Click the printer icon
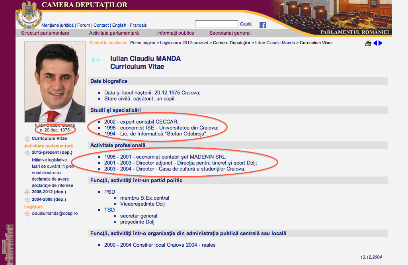The height and width of the screenshot is (265, 408). (x=368, y=43)
